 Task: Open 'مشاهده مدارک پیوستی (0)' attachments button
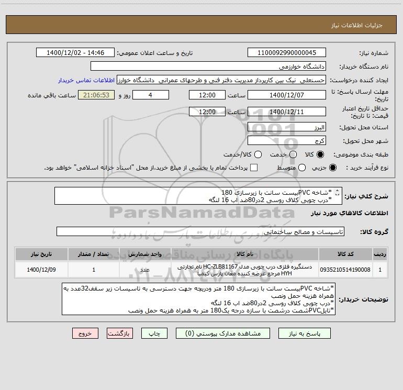(x=223, y=333)
